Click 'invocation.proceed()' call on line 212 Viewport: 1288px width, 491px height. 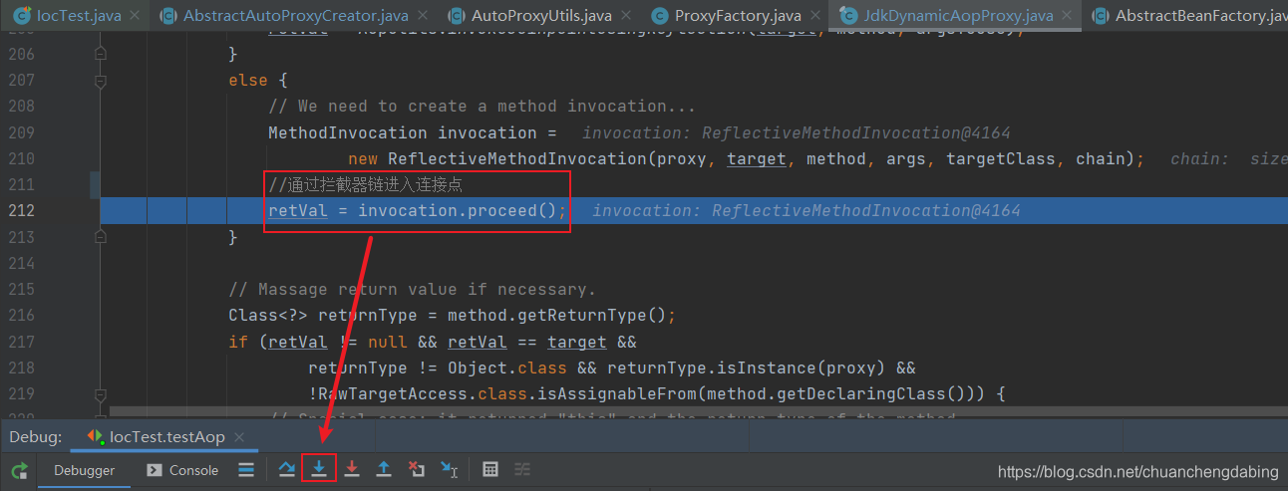coord(458,210)
